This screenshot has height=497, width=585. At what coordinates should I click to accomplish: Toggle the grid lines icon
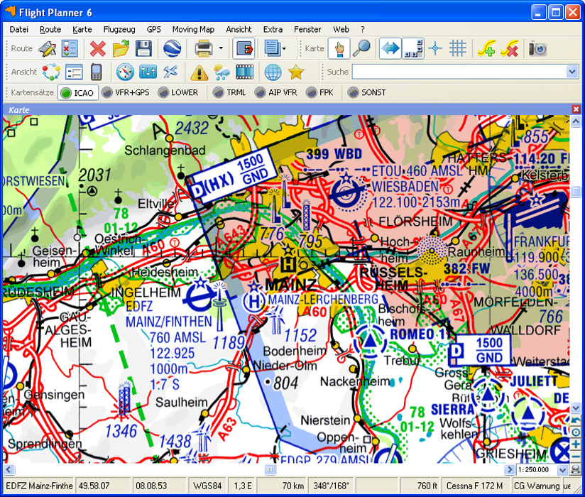(x=457, y=48)
